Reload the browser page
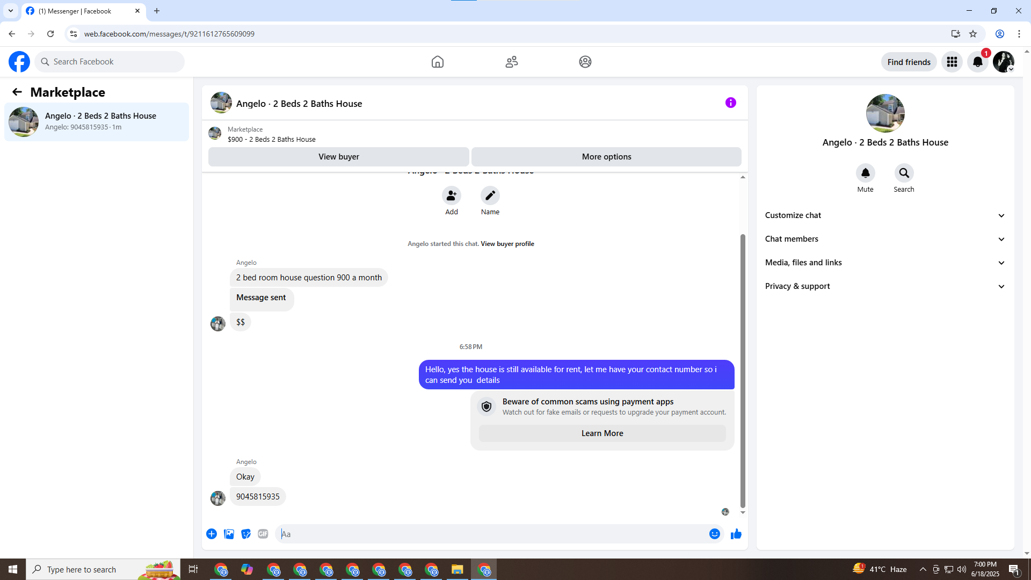Screen dimensions: 1031x580 click(x=50, y=34)
